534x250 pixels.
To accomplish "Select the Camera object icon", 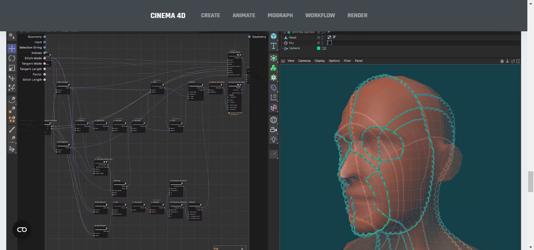I will tap(274, 129).
